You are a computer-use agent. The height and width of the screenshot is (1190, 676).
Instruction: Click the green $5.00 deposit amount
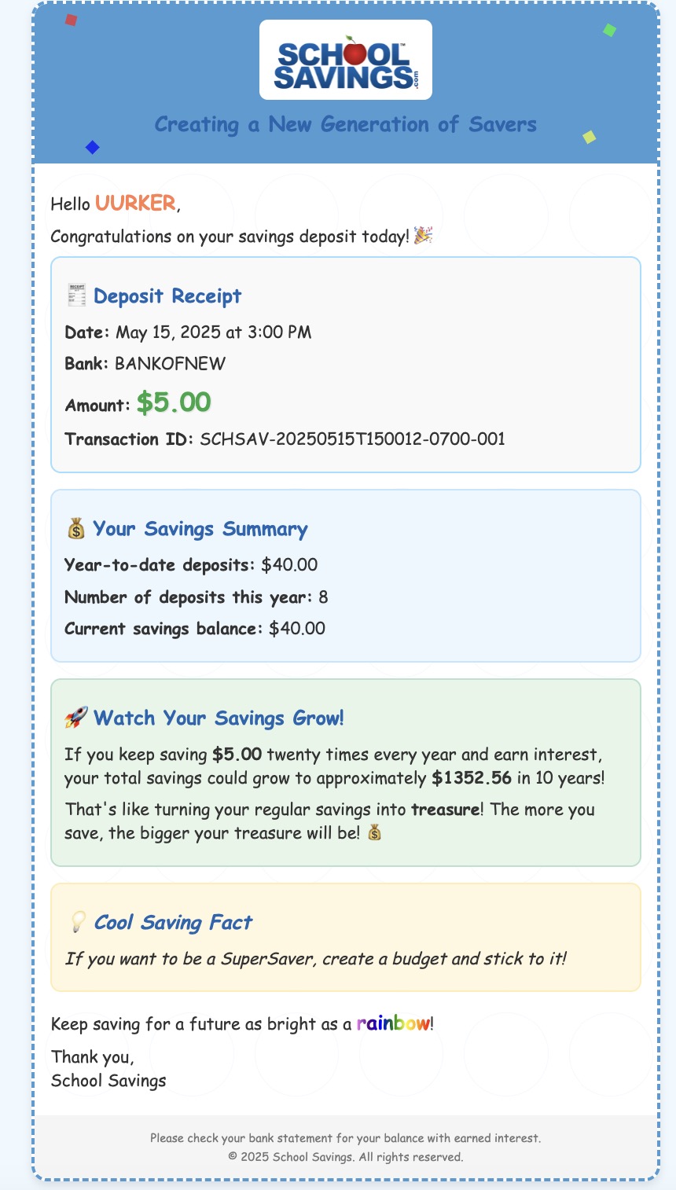[x=173, y=403]
